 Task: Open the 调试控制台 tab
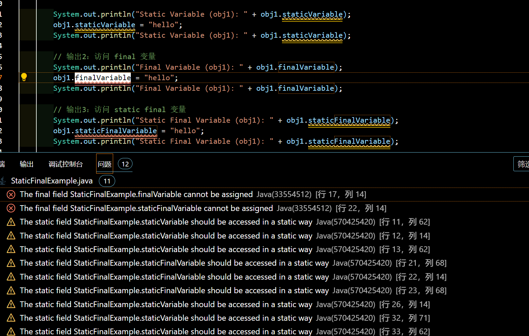tap(66, 164)
